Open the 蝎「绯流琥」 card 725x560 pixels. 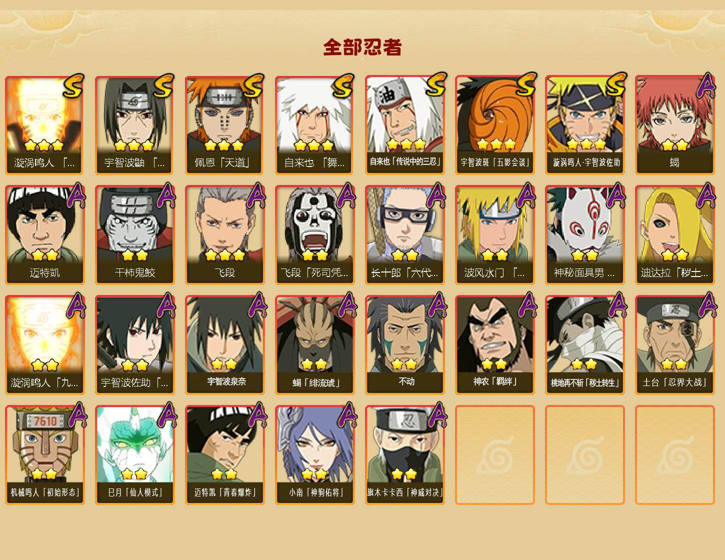[x=314, y=345]
